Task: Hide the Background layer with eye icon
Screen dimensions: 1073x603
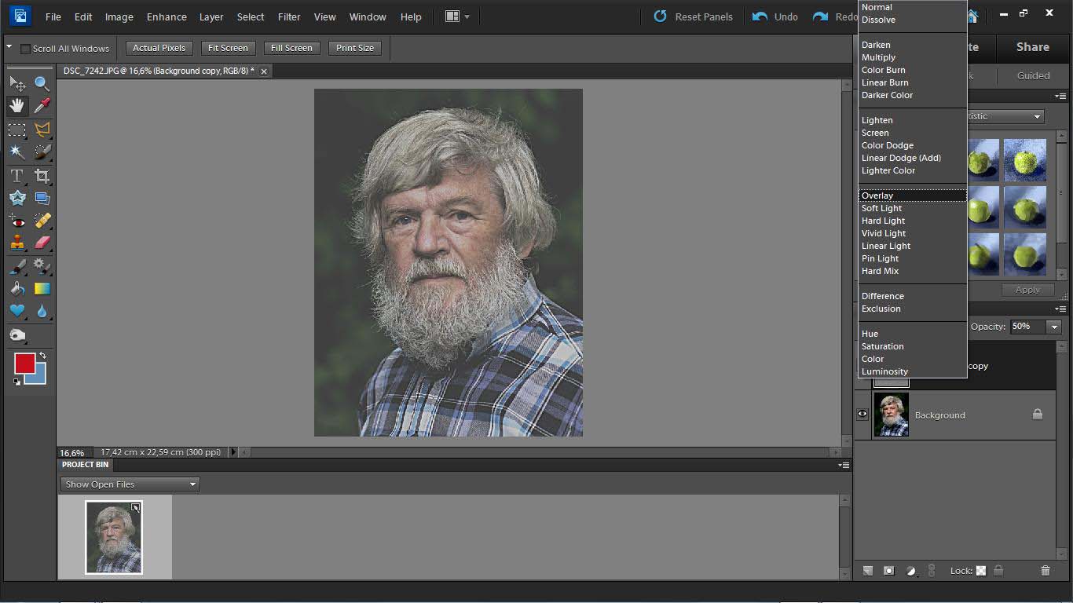Action: click(x=862, y=415)
